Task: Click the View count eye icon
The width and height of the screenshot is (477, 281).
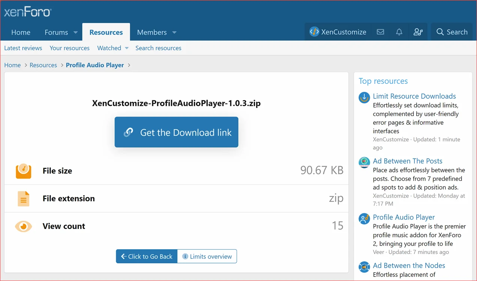Action: click(23, 226)
